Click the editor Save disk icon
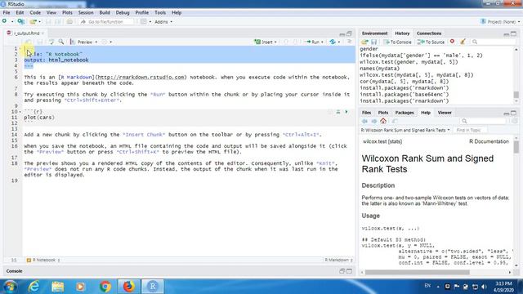This screenshot has width=523, height=294. 40,42
